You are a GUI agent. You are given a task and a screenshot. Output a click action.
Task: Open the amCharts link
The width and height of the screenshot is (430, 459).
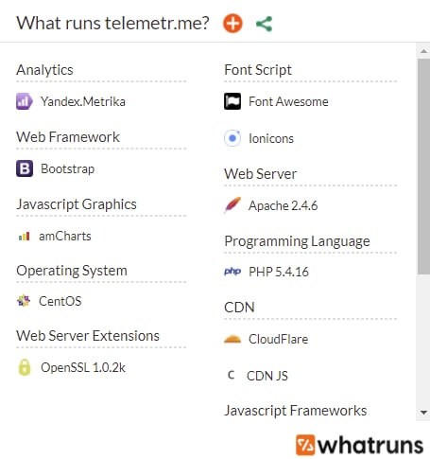tap(65, 236)
